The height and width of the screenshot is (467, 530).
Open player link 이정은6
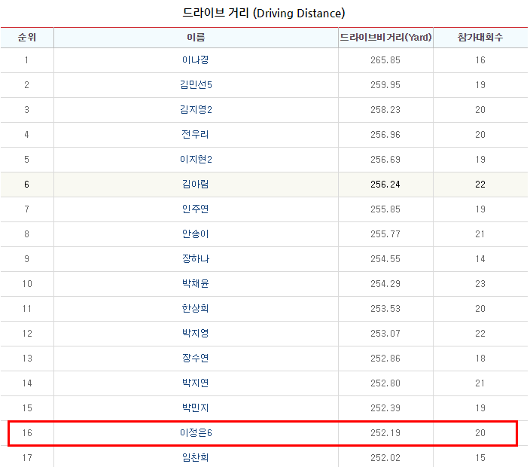(x=196, y=433)
